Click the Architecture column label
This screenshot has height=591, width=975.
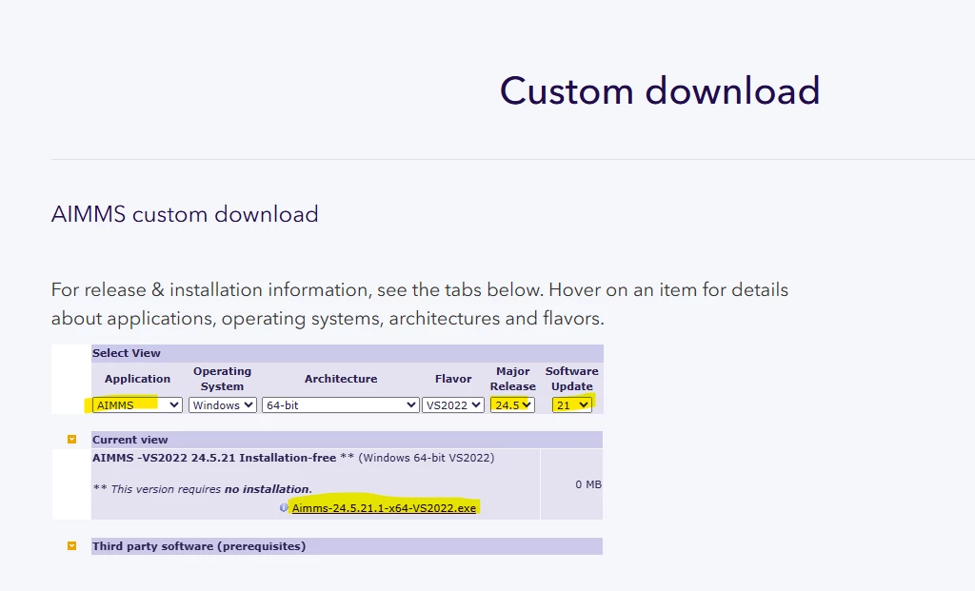[x=341, y=379]
